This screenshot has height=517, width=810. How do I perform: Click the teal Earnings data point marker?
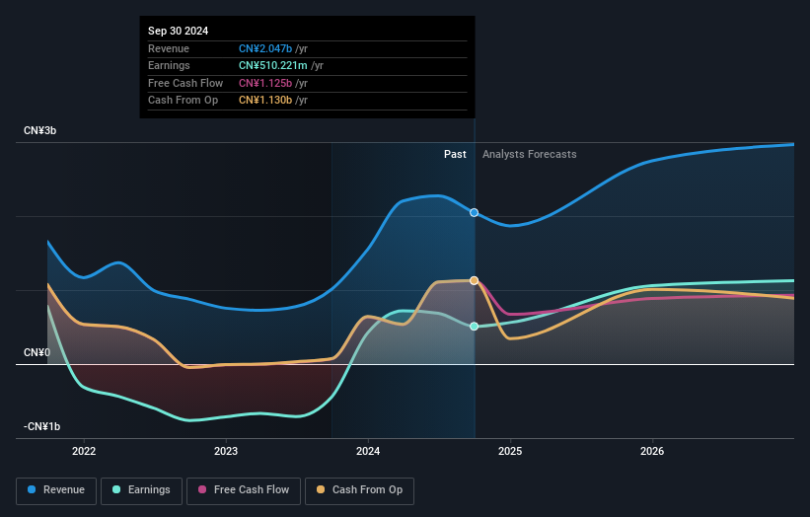475,327
